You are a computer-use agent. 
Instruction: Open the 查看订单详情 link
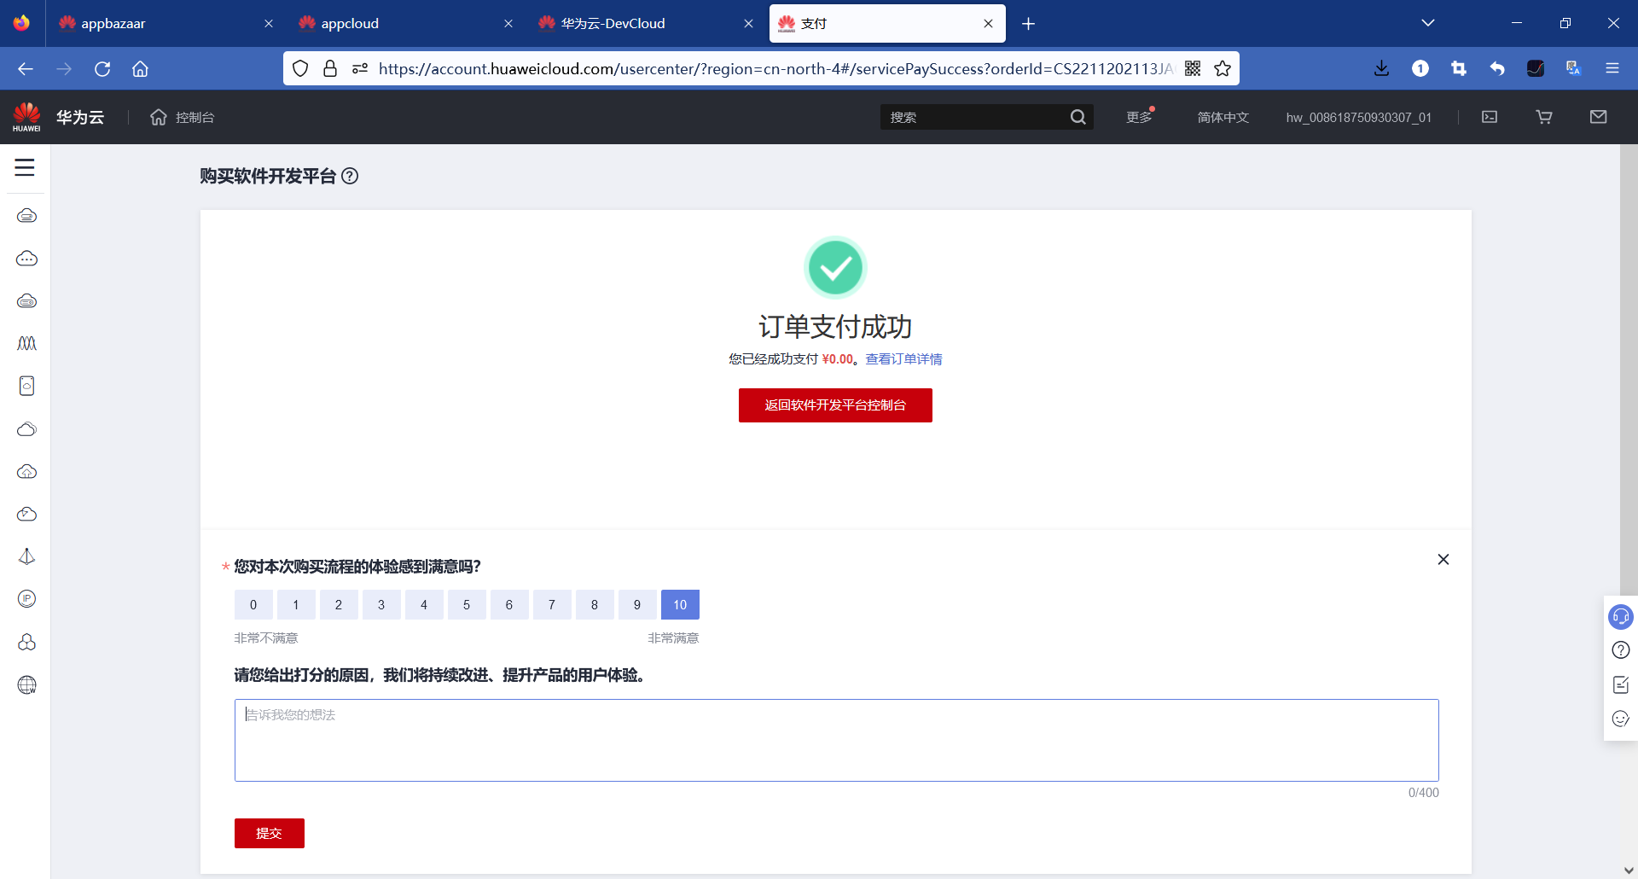click(903, 359)
